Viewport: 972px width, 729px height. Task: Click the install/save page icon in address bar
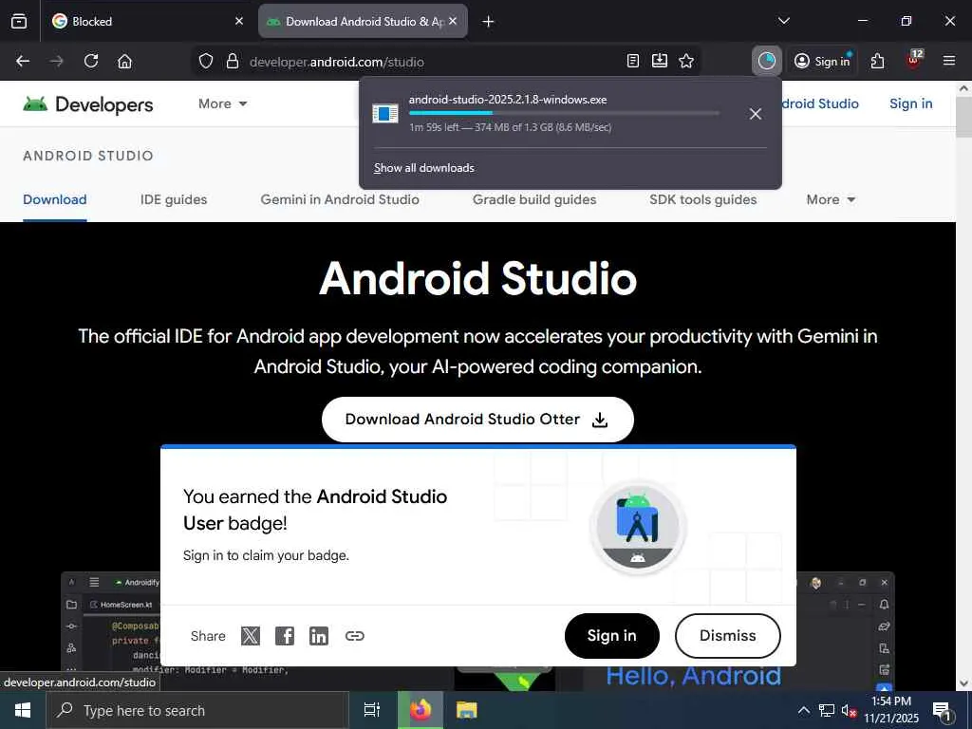click(660, 61)
